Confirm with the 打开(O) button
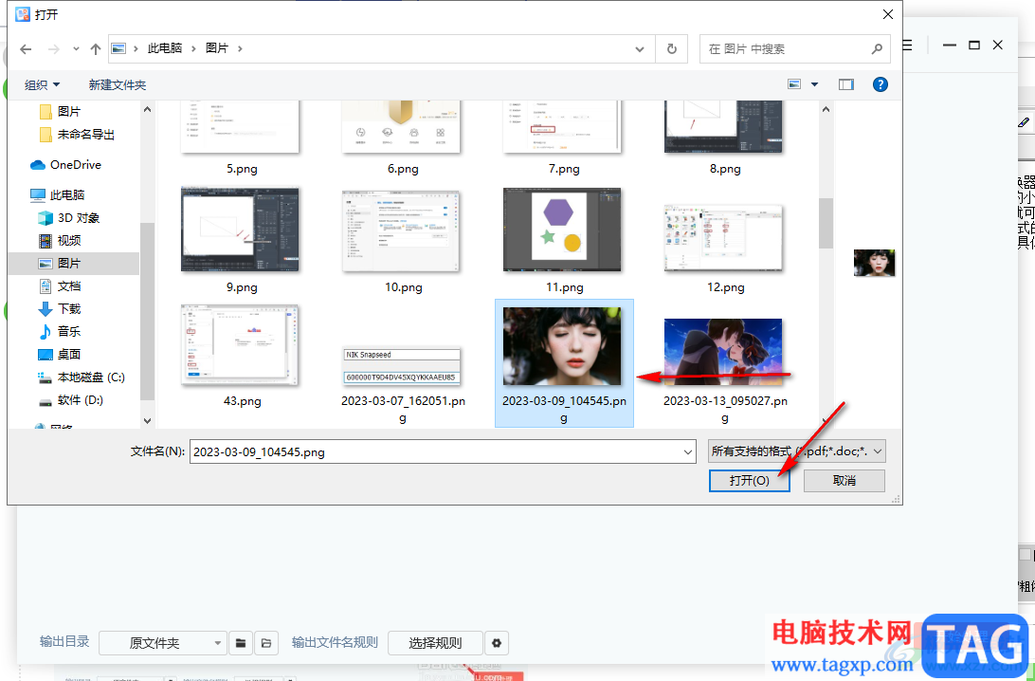The width and height of the screenshot is (1035, 681). (749, 480)
